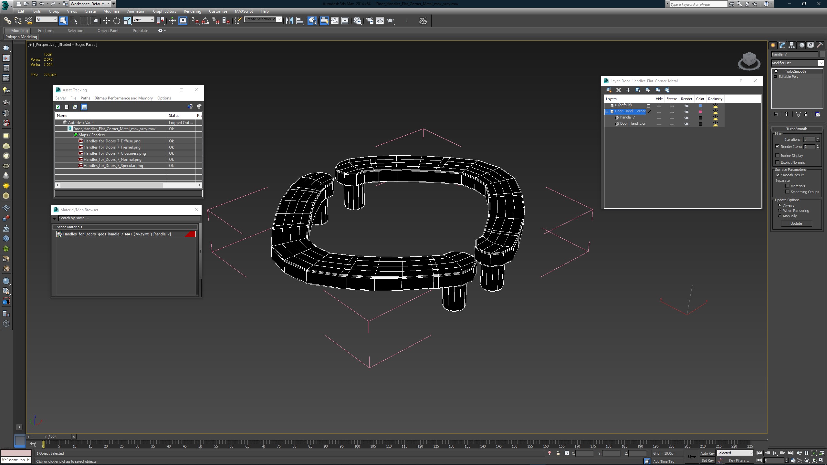
Task: Click the ViewCube in viewport
Action: 749,61
